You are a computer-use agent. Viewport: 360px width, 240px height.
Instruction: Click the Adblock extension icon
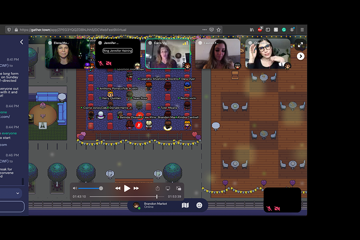(x=260, y=30)
